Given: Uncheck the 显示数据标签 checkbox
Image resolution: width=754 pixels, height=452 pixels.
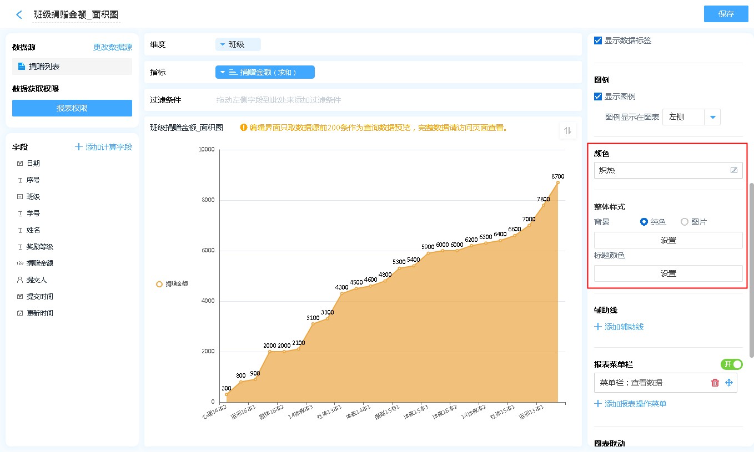Looking at the screenshot, I should 598,40.
